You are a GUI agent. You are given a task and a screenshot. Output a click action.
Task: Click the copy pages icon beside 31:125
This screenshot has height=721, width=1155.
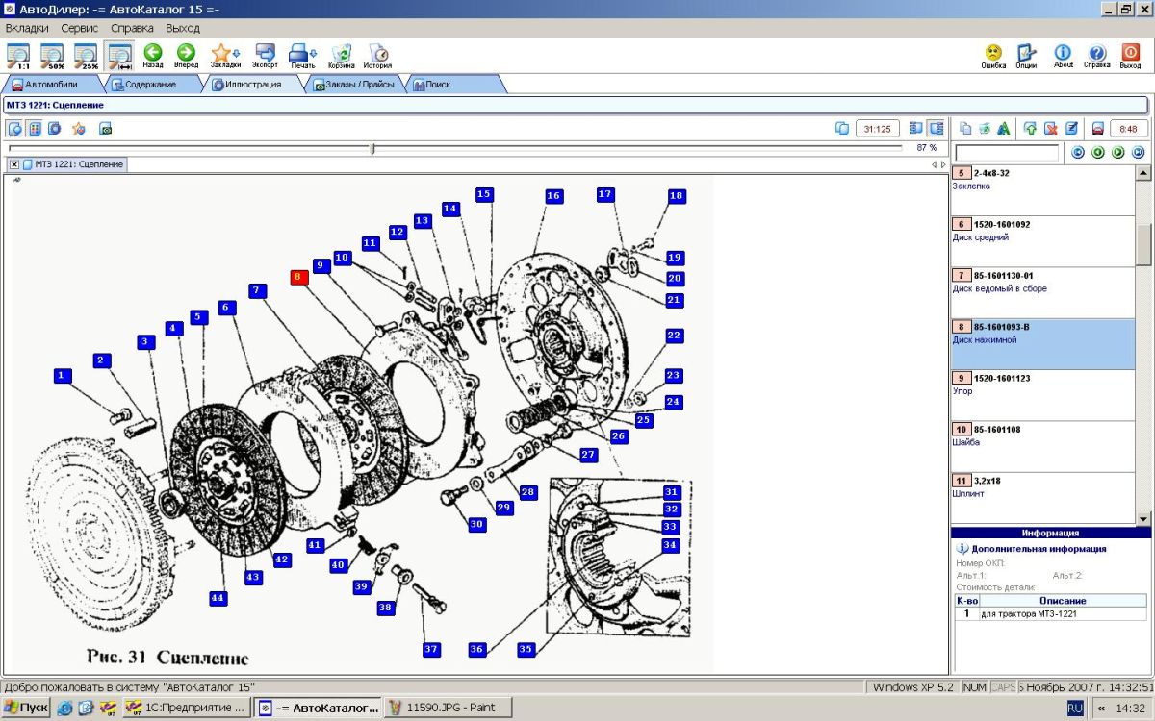point(841,128)
